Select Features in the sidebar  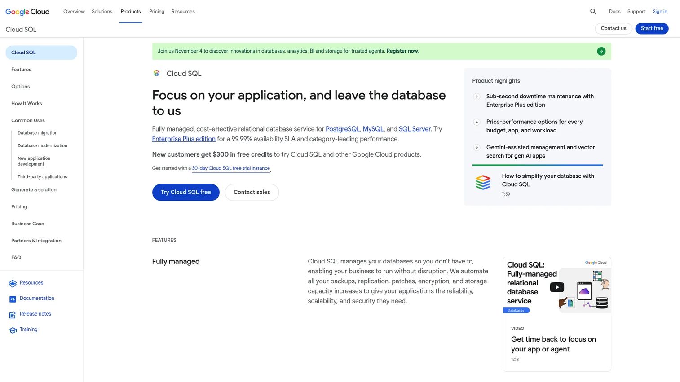[x=21, y=70]
